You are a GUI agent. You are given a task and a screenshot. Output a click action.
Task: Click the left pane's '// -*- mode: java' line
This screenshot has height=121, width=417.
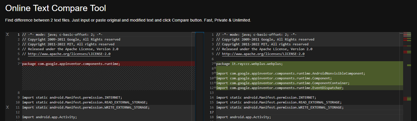pos(62,35)
